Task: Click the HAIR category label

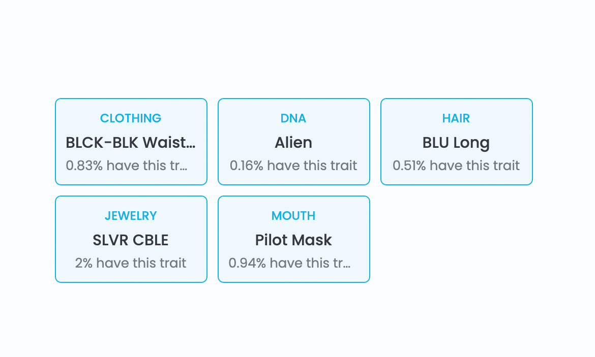Action: click(456, 118)
